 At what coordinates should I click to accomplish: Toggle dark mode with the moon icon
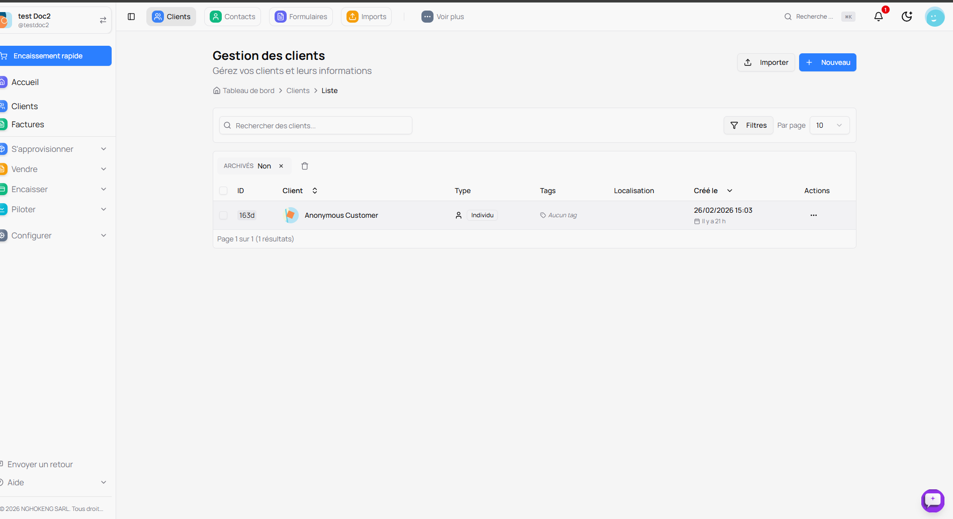907,17
